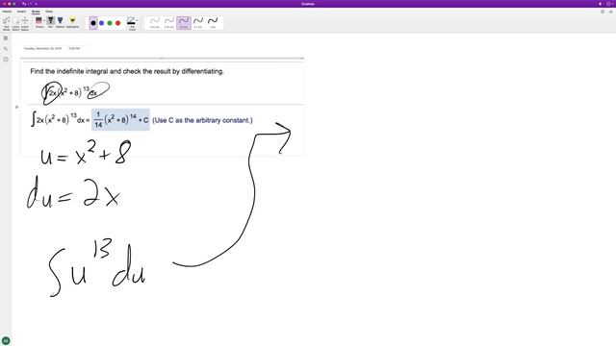
Task: Choose the thickest stroke thickness option
Action: pyautogui.click(x=213, y=22)
